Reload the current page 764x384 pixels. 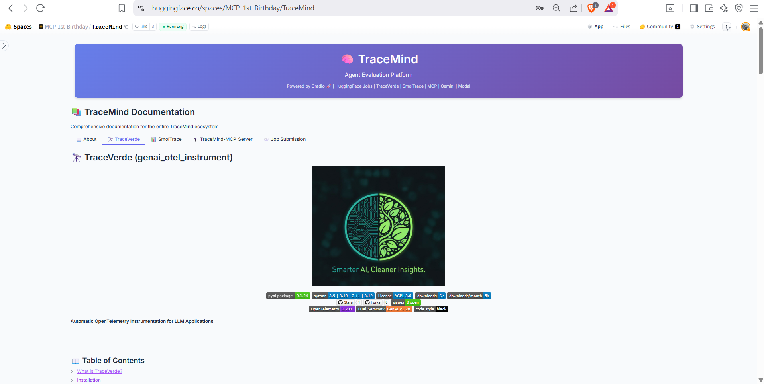(x=40, y=8)
